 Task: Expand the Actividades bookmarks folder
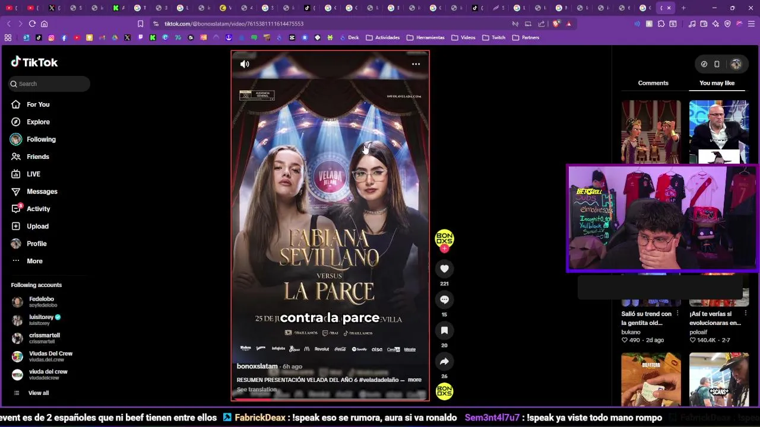383,37
